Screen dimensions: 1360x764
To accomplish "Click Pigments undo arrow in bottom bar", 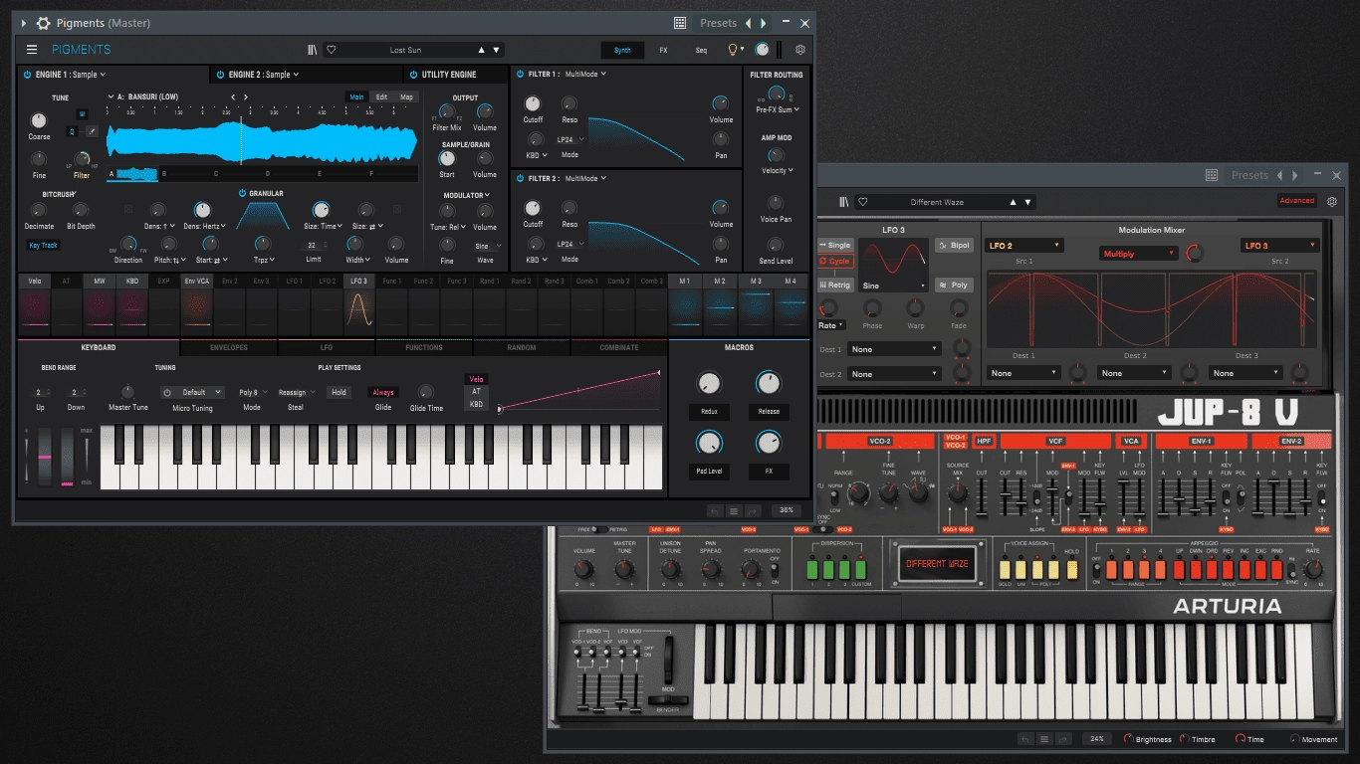I will tap(714, 510).
